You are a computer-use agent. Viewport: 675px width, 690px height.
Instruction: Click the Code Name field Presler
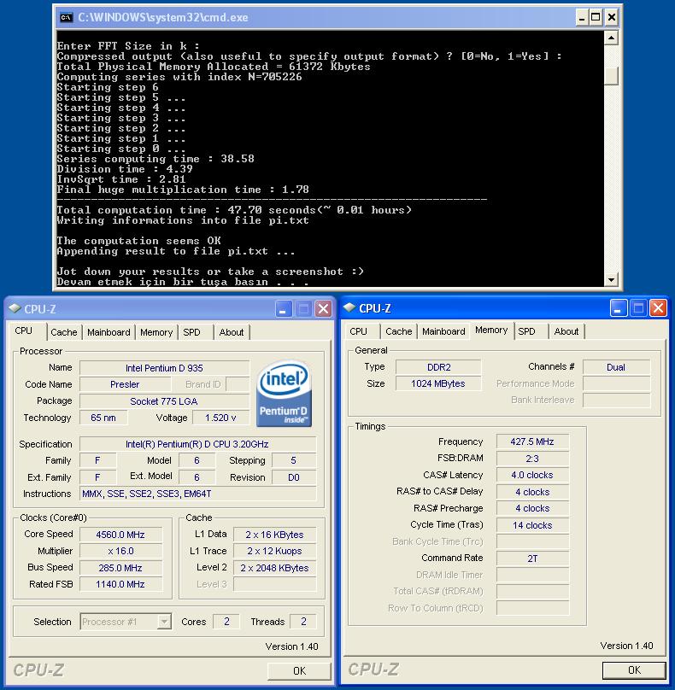coord(125,384)
